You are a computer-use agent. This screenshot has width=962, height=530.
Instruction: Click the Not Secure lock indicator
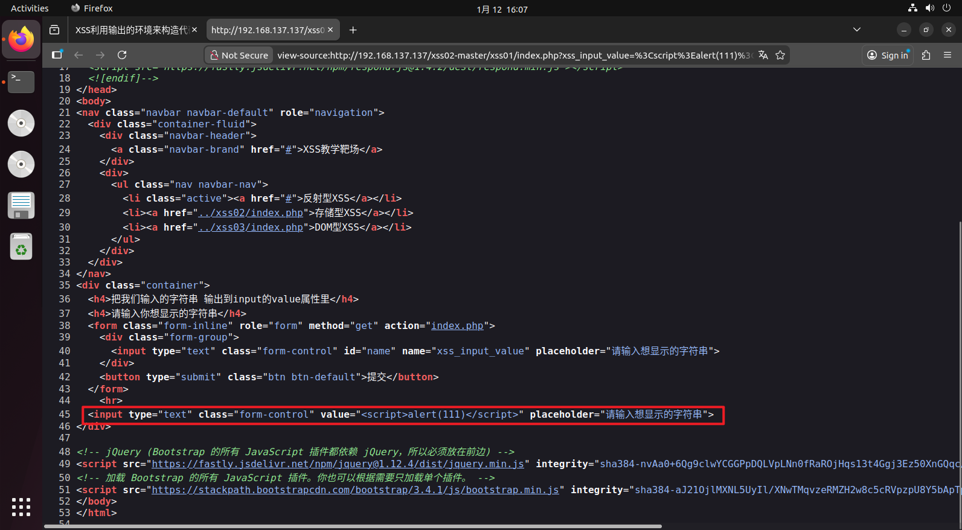[239, 55]
